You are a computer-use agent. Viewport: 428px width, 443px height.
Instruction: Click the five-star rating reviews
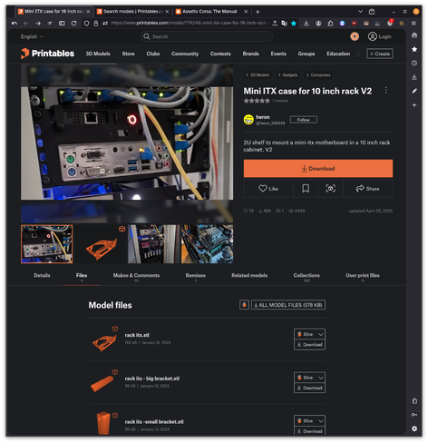(x=257, y=101)
